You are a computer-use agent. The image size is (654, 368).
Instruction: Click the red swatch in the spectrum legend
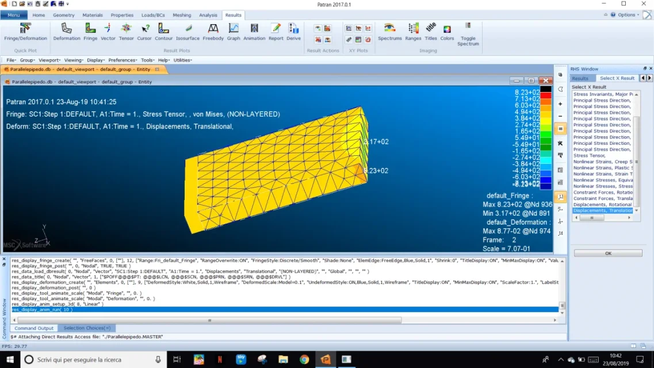tap(545, 96)
